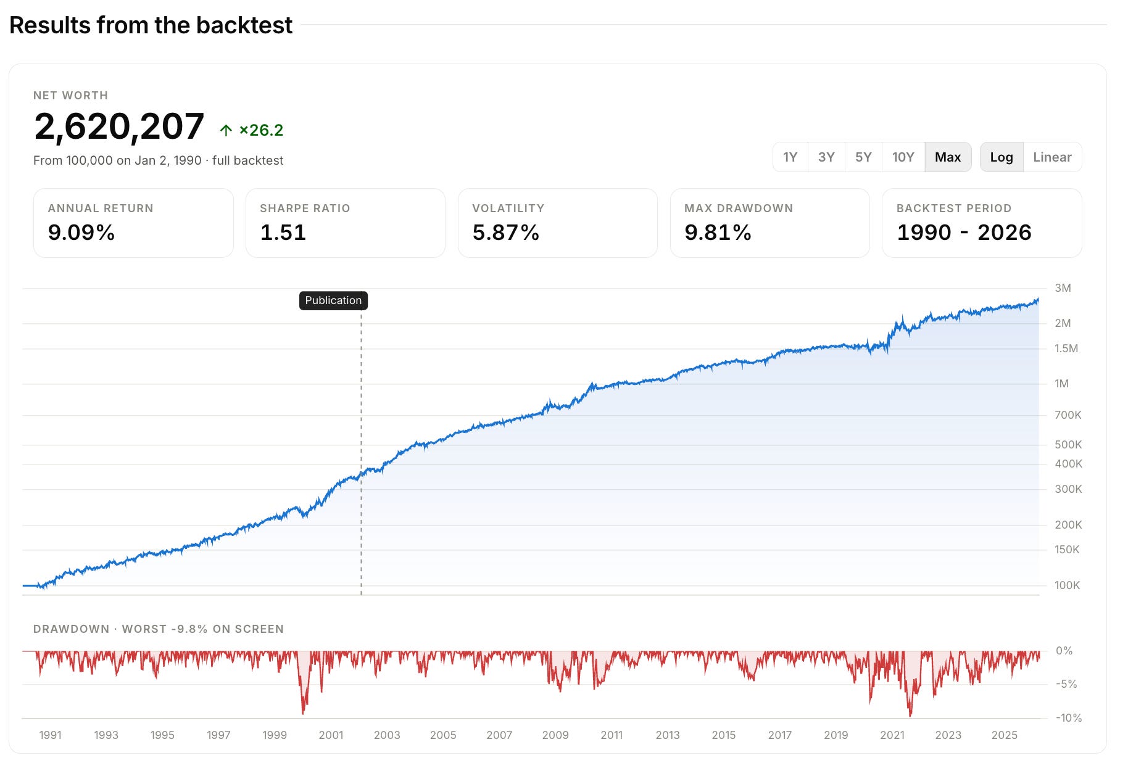Toggle chart to Linear scale
The width and height of the screenshot is (1128, 771).
pyautogui.click(x=1052, y=157)
